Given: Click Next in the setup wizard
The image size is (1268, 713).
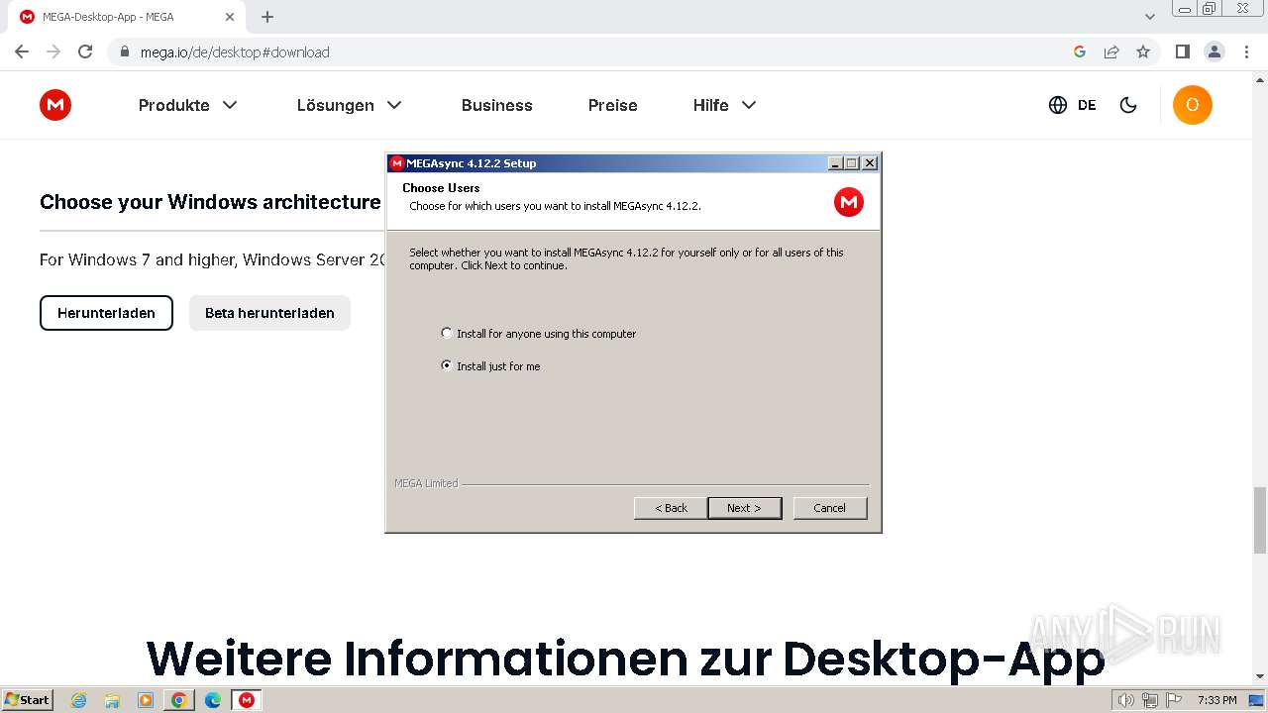Looking at the screenshot, I should (745, 508).
